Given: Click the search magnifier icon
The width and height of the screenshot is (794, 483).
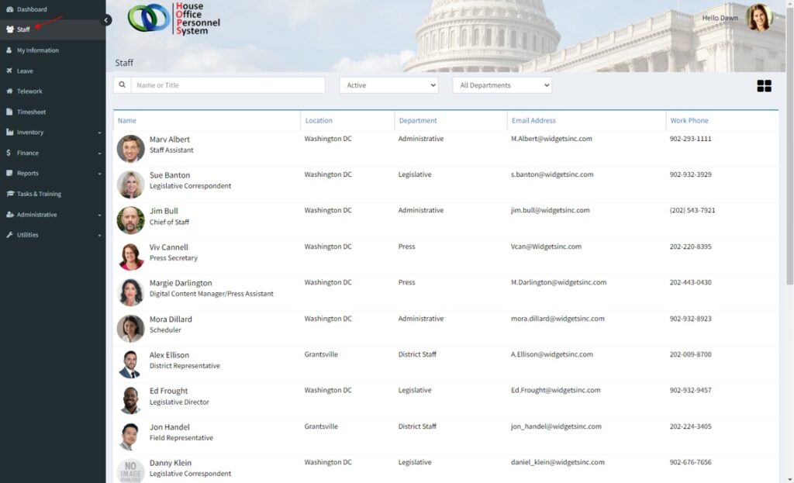Looking at the screenshot, I should [123, 85].
